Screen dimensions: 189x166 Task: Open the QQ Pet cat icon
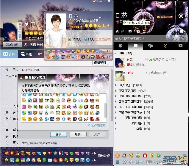coord(131,155)
